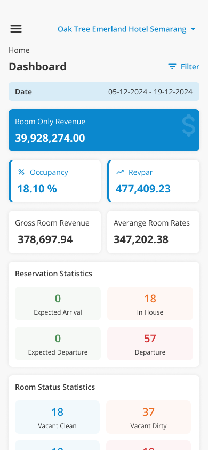Select Oak Tree Emerland Hotel Semarang title

point(122,29)
